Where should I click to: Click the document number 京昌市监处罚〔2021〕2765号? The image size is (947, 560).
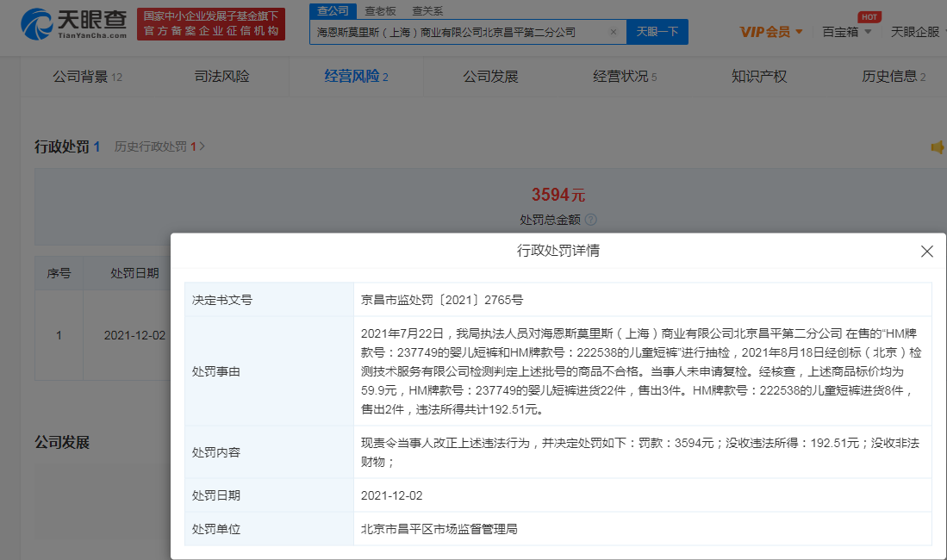click(x=442, y=300)
